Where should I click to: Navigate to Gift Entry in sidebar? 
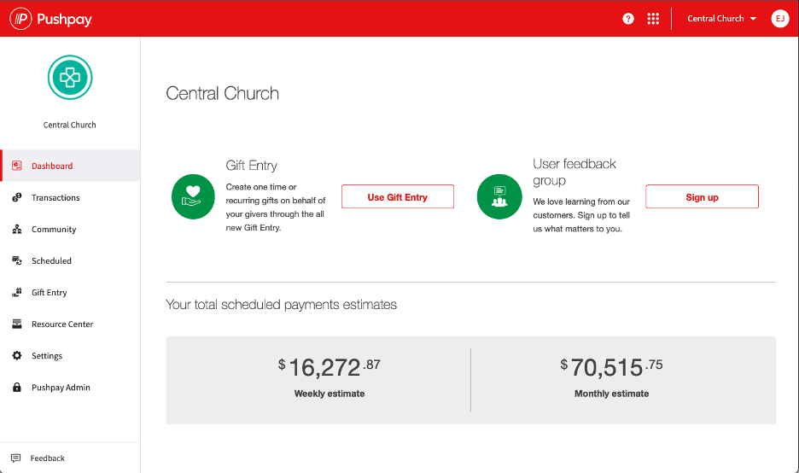[x=70, y=292]
